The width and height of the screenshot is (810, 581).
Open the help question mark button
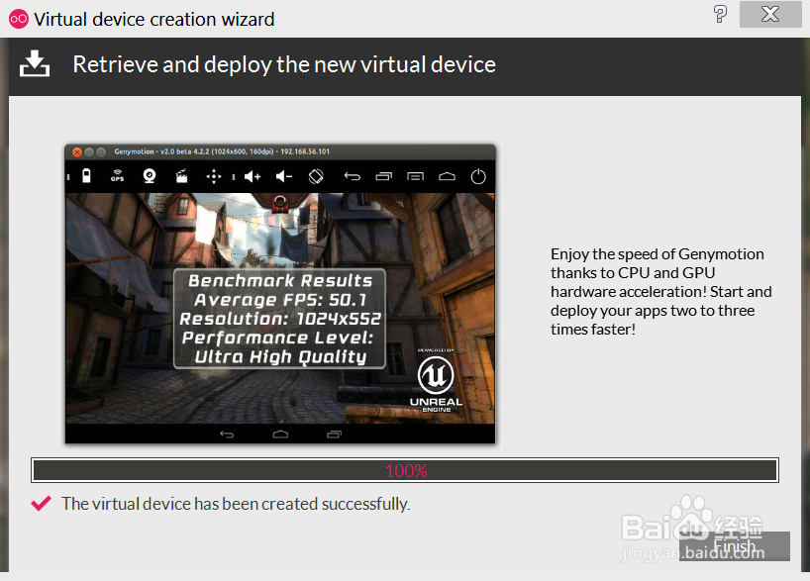720,14
